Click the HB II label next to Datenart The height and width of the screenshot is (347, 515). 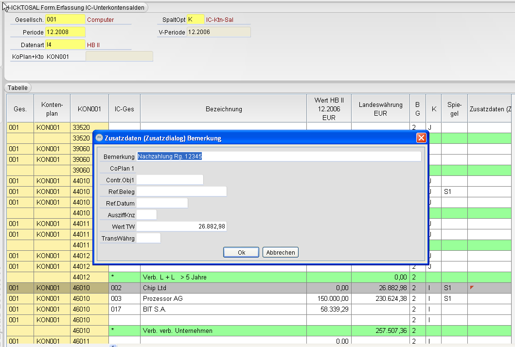click(x=93, y=45)
